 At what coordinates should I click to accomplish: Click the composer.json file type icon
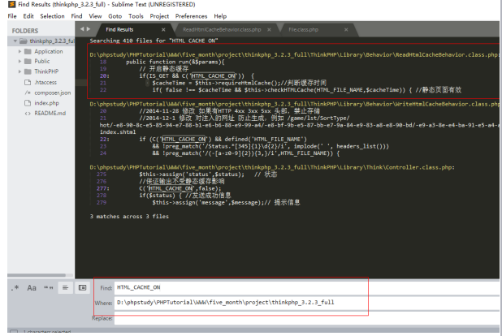click(28, 93)
